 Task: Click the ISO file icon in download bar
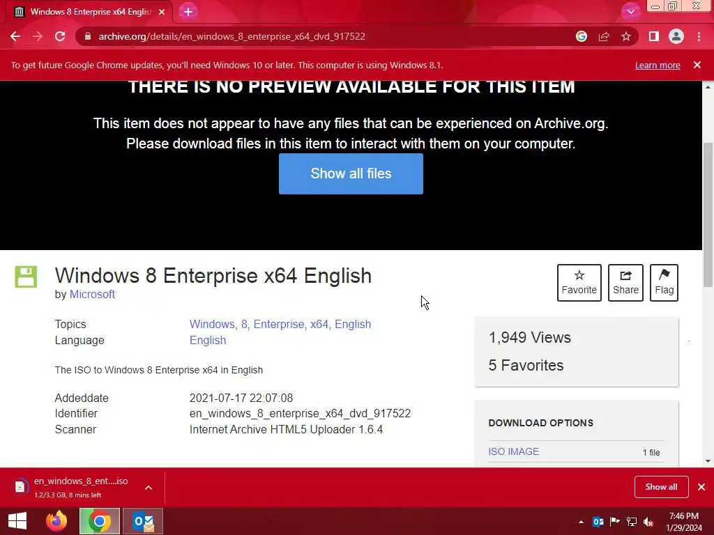click(x=20, y=487)
